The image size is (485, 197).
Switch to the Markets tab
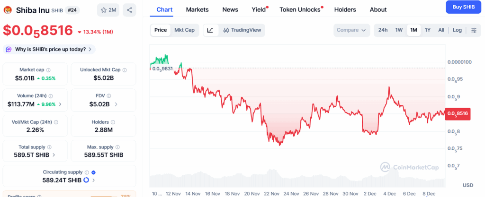(x=197, y=9)
